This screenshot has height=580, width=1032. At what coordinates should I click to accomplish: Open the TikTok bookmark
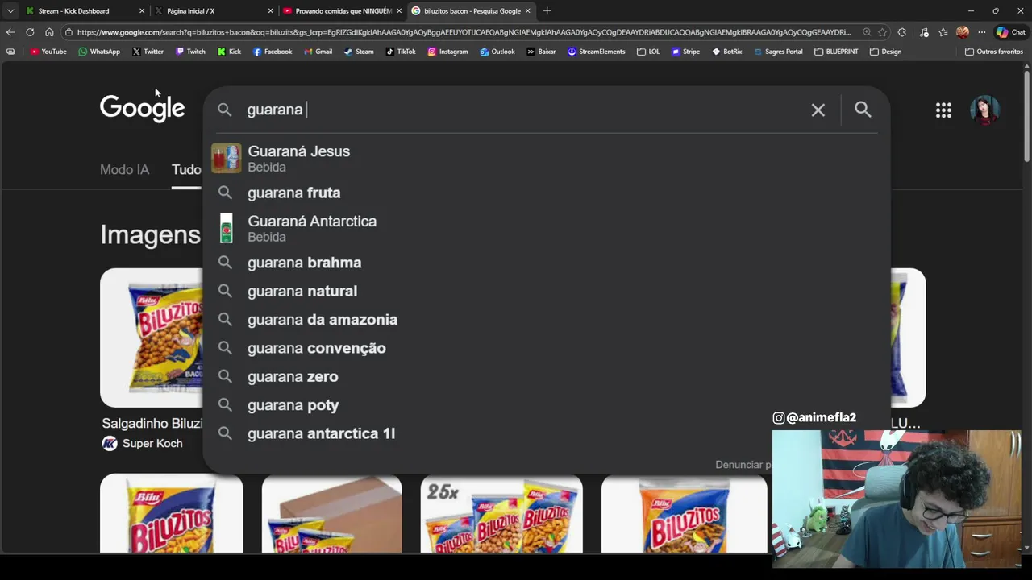(401, 52)
